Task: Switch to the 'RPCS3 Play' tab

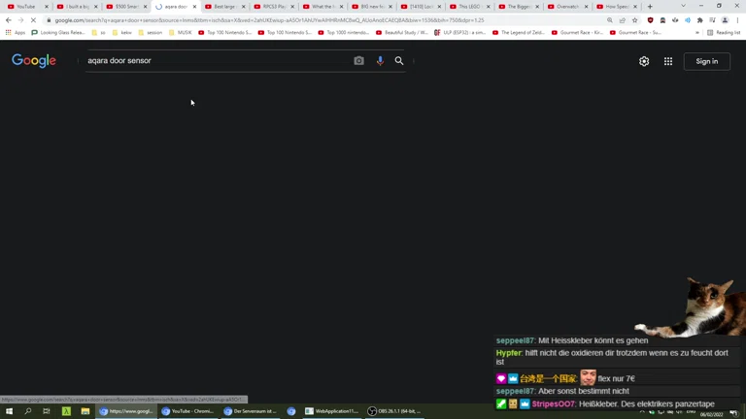Action: [274, 7]
